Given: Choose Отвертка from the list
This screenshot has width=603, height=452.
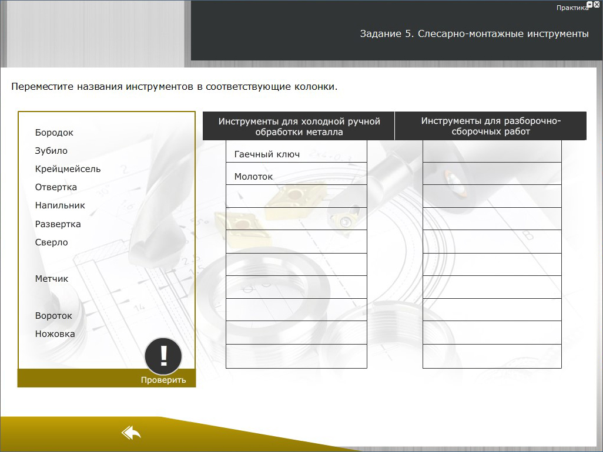Looking at the screenshot, I should click(56, 187).
